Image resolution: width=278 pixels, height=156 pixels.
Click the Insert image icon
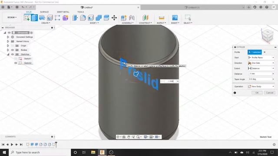pos(175,18)
